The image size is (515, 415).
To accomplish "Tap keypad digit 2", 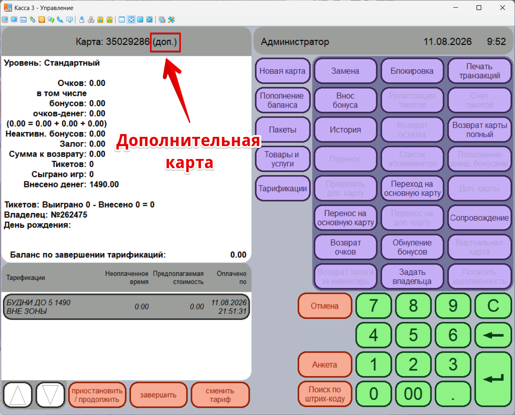I will coord(413,364).
